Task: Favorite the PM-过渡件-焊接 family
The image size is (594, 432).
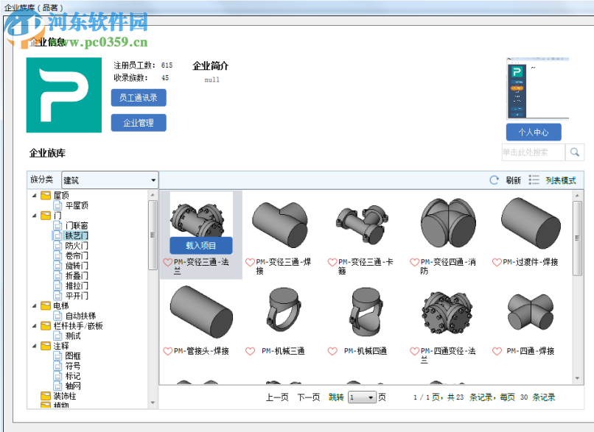Action: coord(496,262)
